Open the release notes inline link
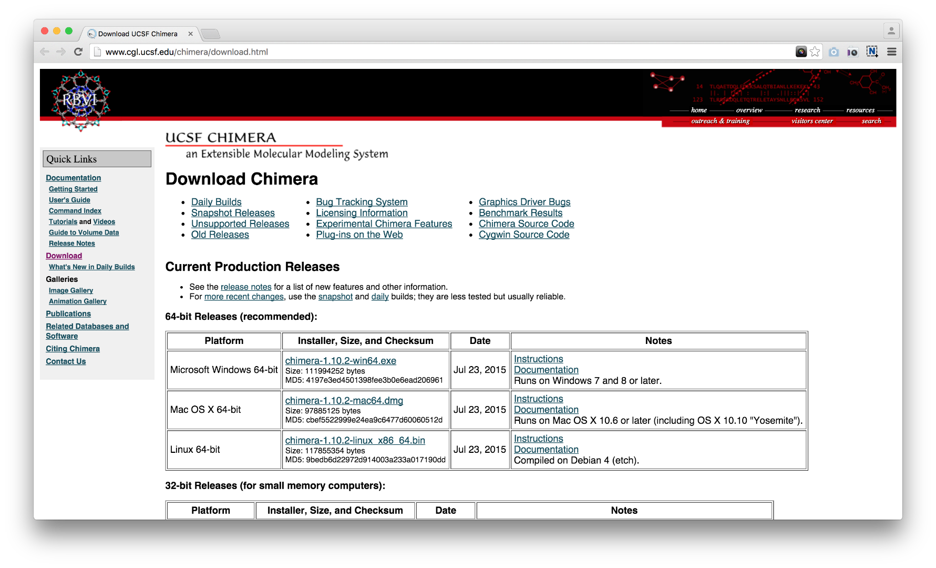The height and width of the screenshot is (568, 936). coord(246,287)
